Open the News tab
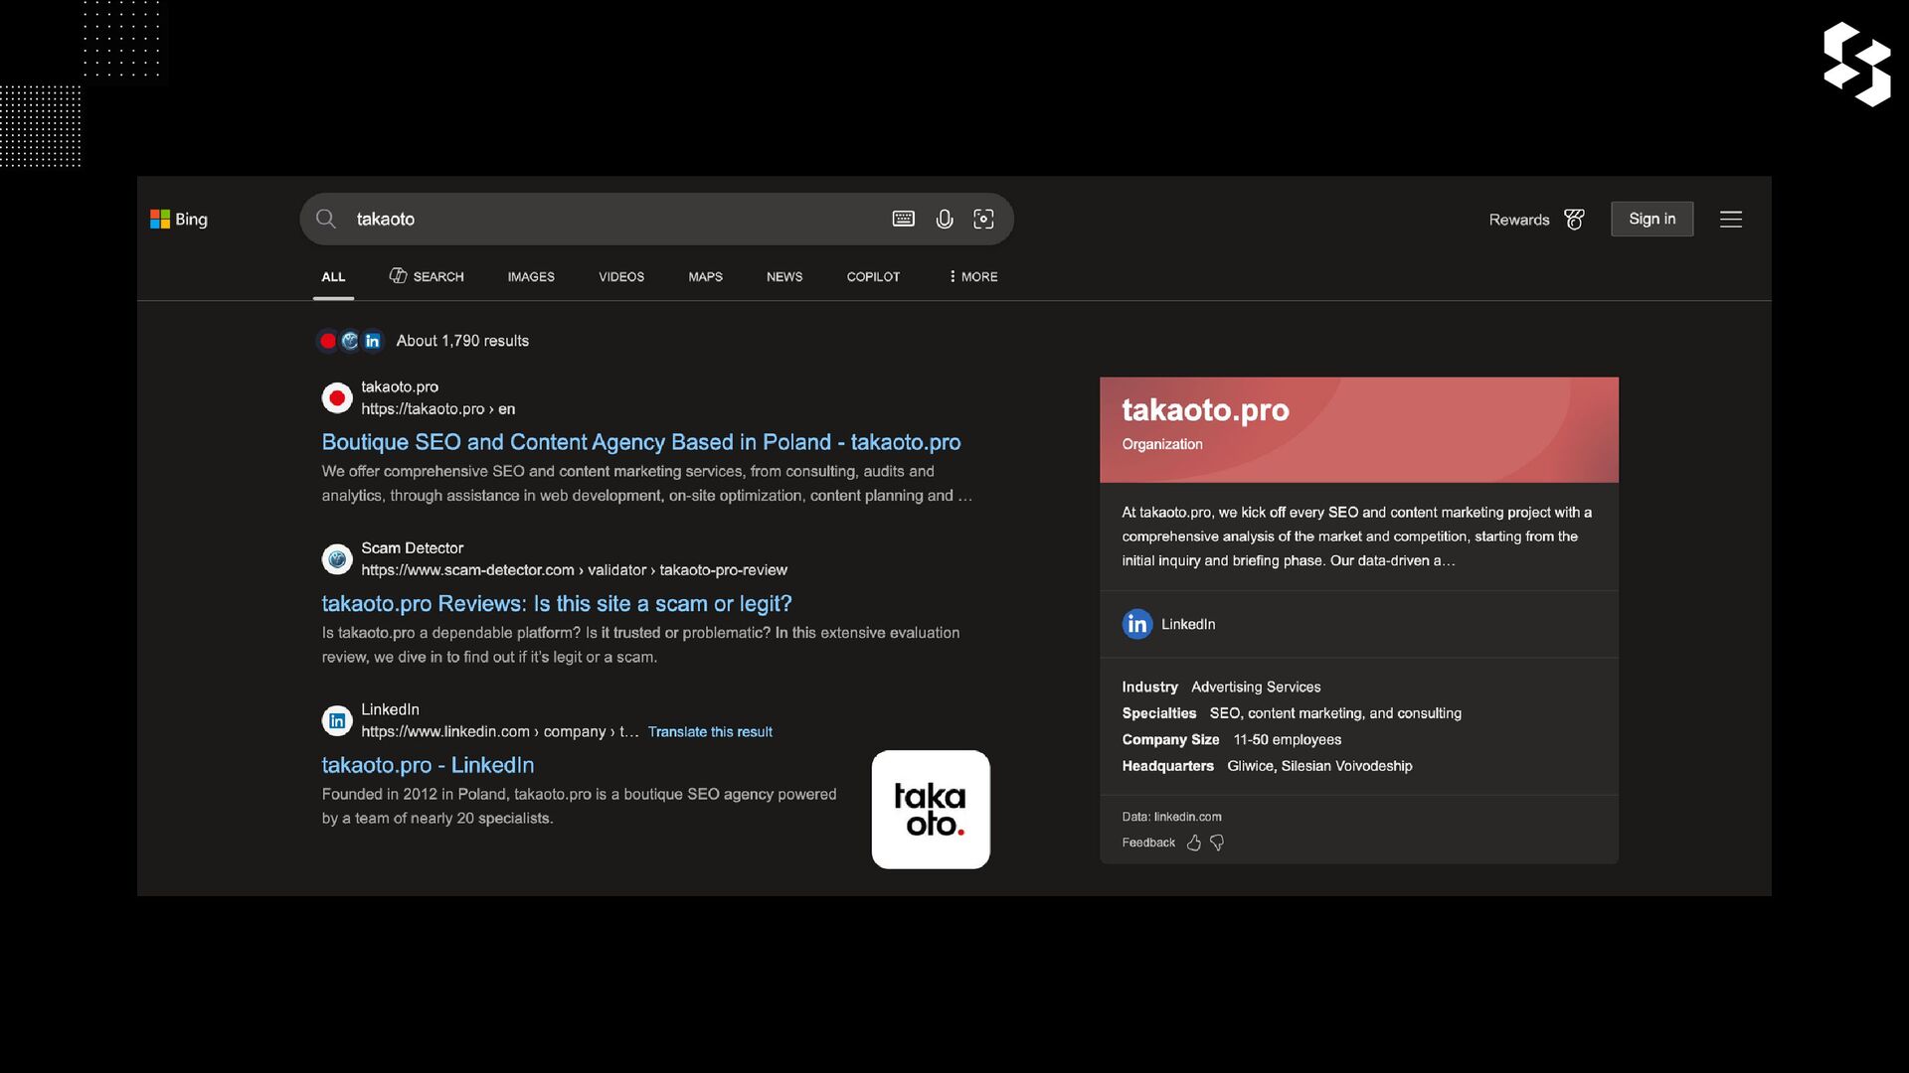The image size is (1909, 1073). point(784,276)
